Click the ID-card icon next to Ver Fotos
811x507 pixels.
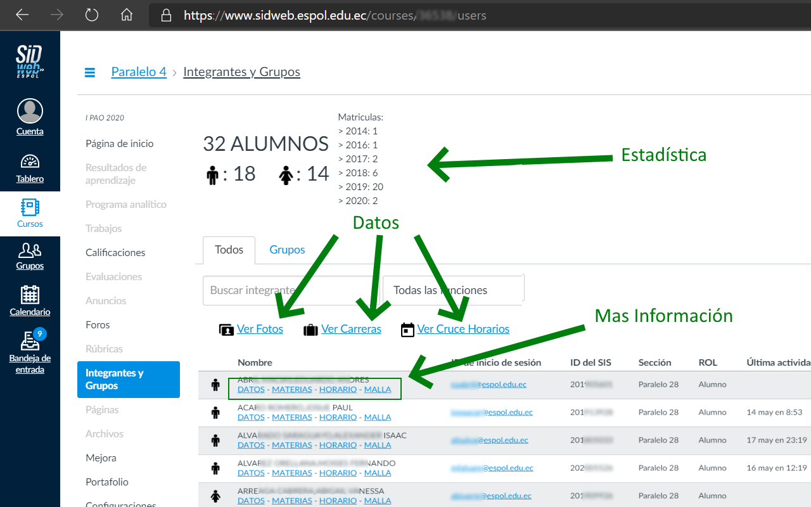(228, 329)
